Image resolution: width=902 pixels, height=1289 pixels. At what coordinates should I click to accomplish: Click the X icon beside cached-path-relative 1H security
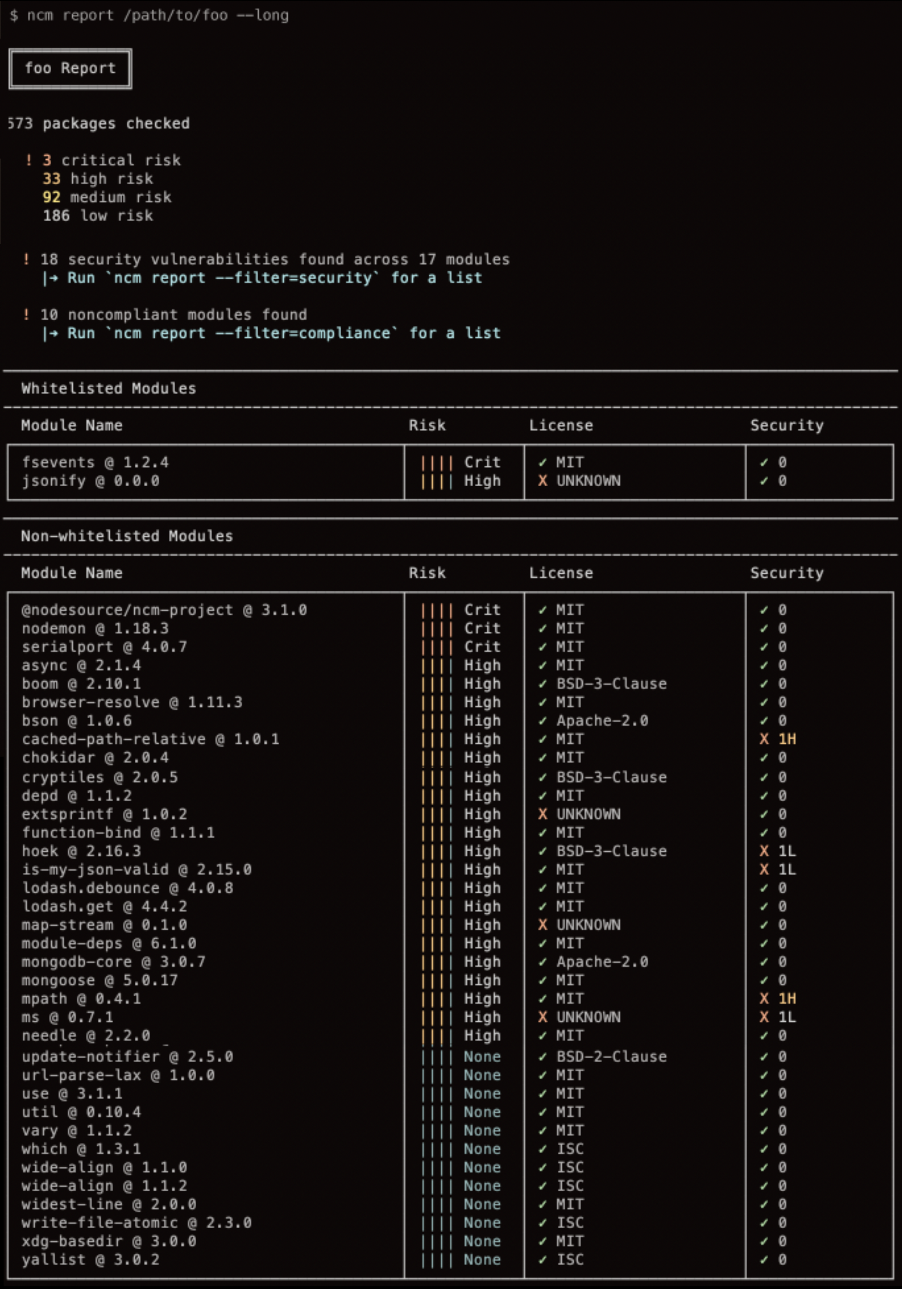[764, 739]
